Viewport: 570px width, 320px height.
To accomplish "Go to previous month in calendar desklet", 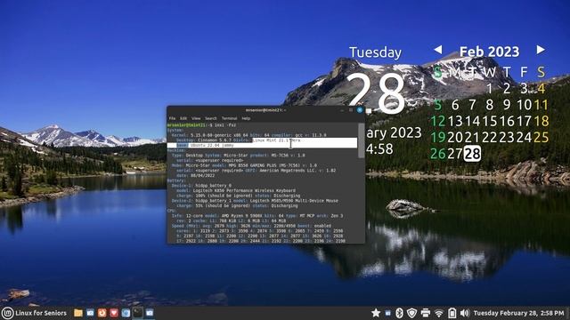I will point(438,50).
